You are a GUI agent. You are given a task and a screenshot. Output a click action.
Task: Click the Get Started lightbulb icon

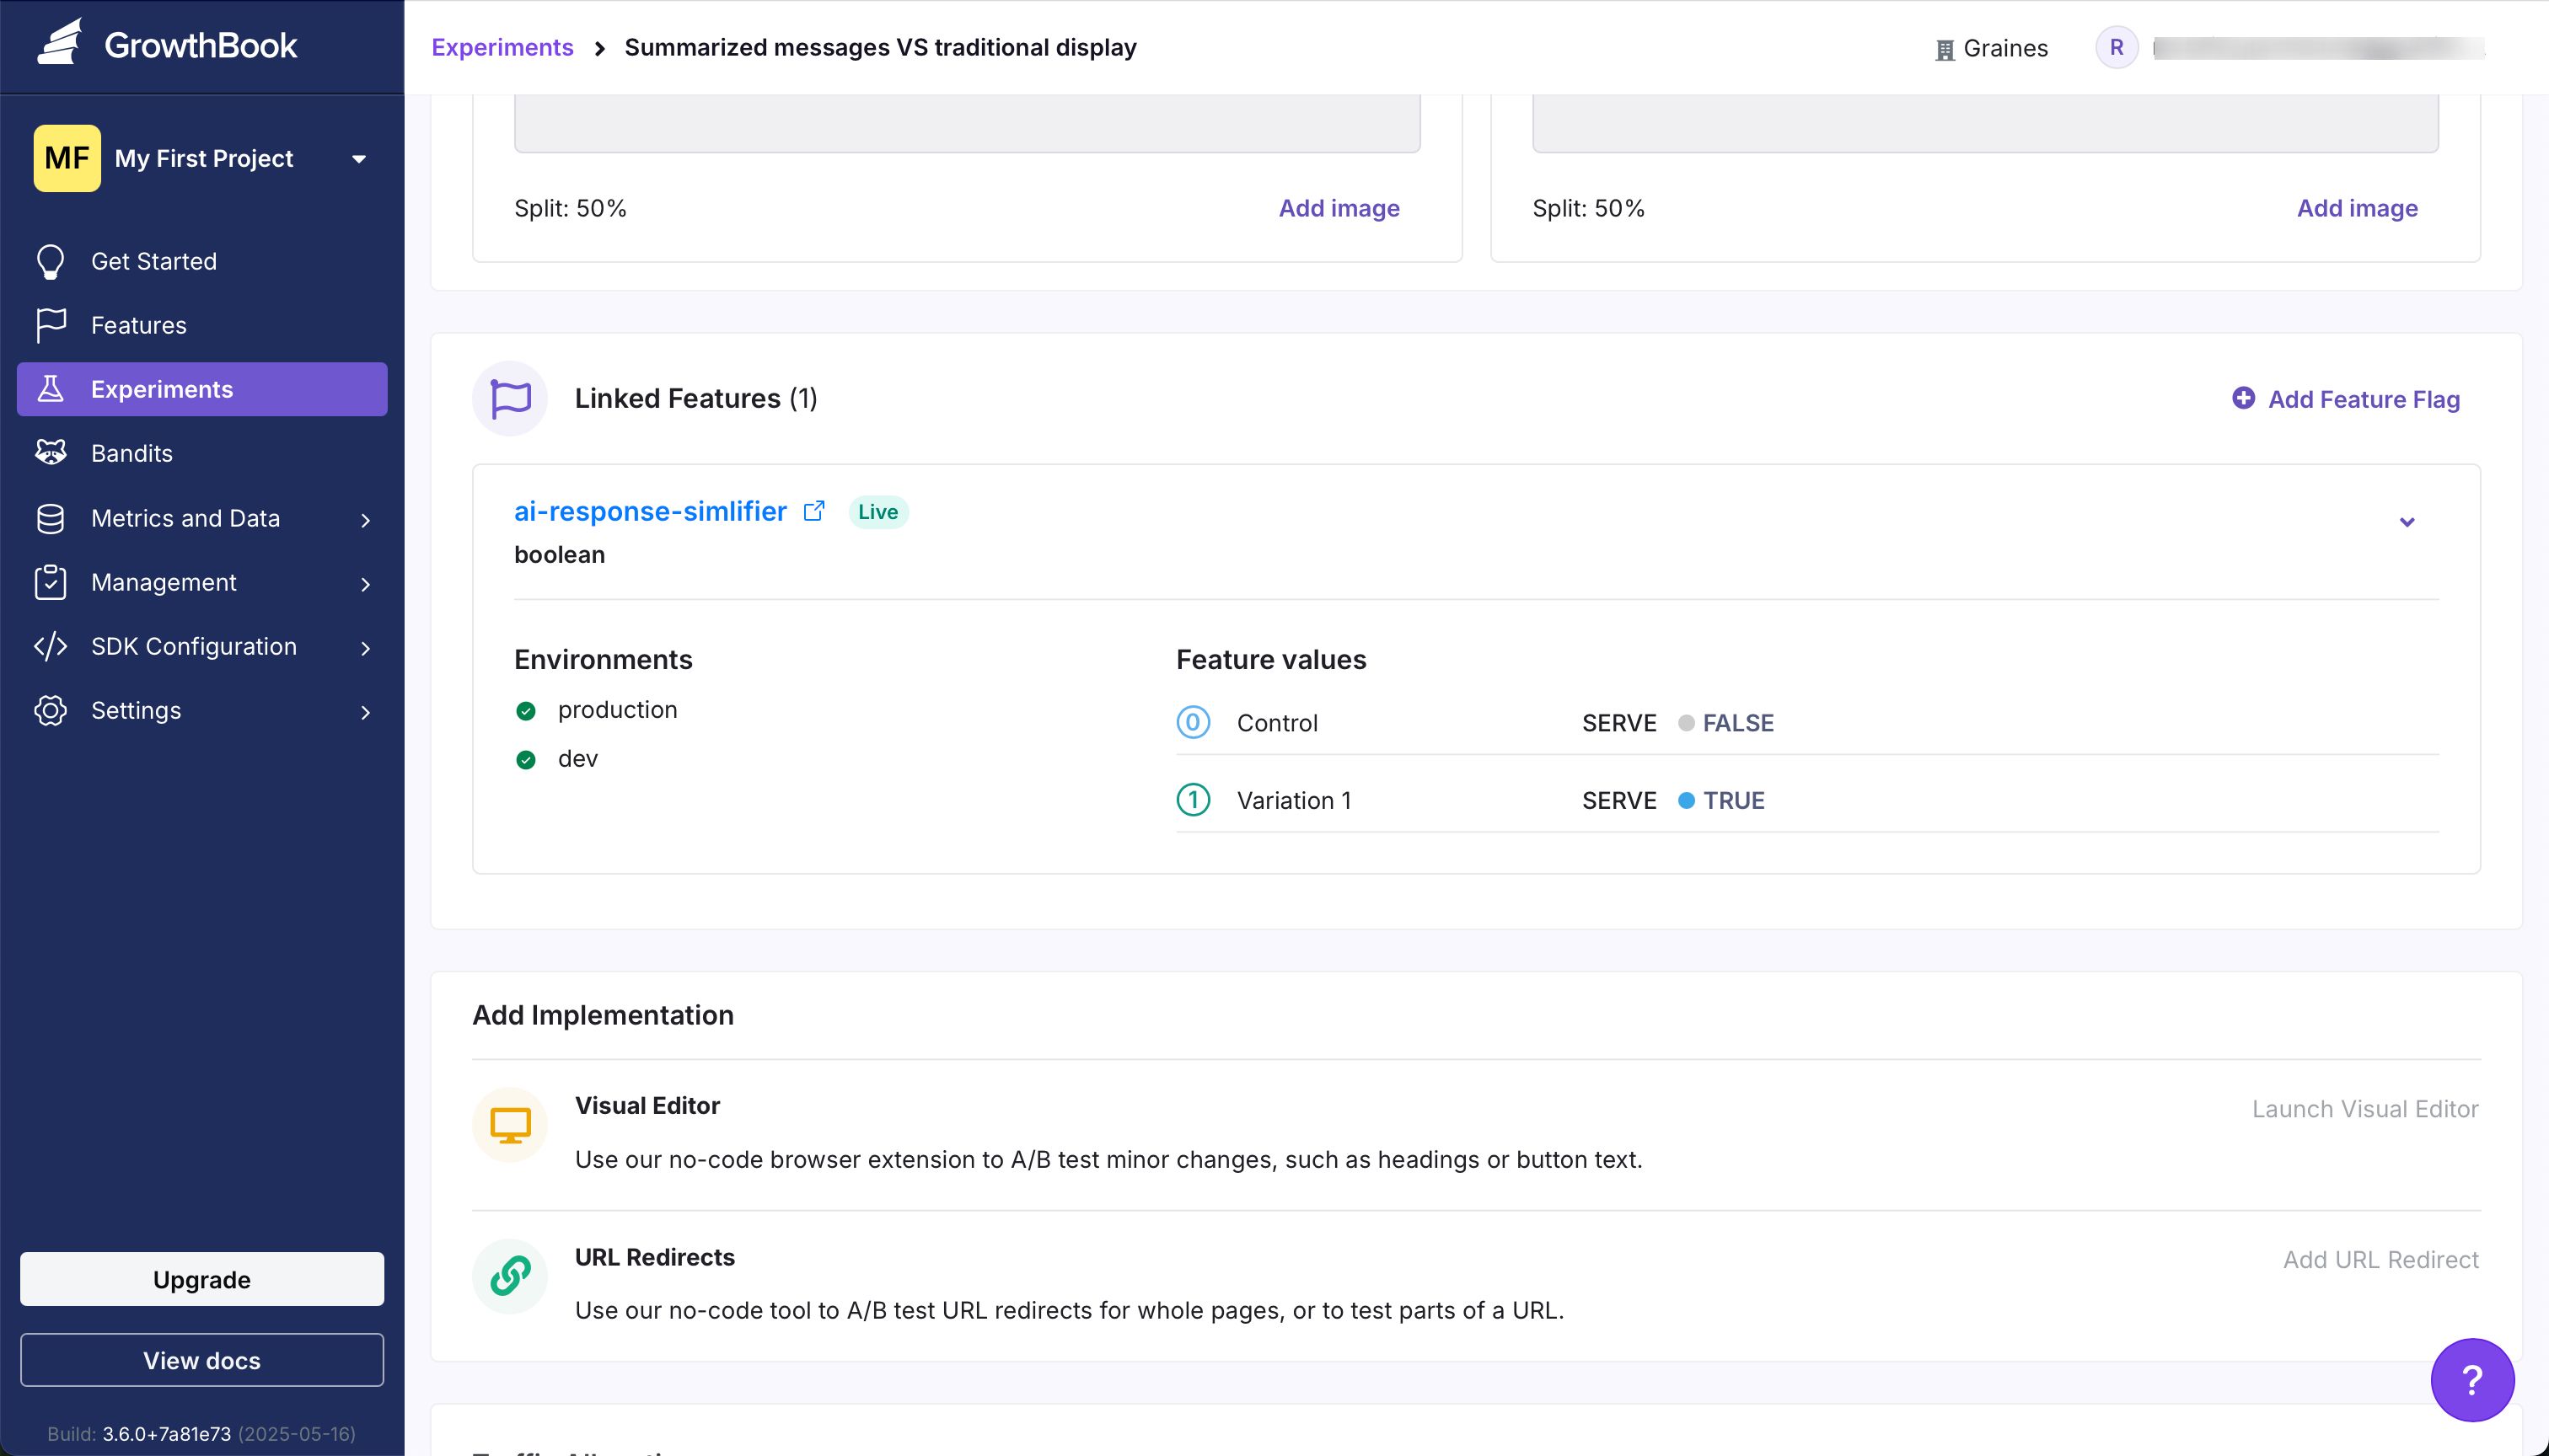coord(50,261)
